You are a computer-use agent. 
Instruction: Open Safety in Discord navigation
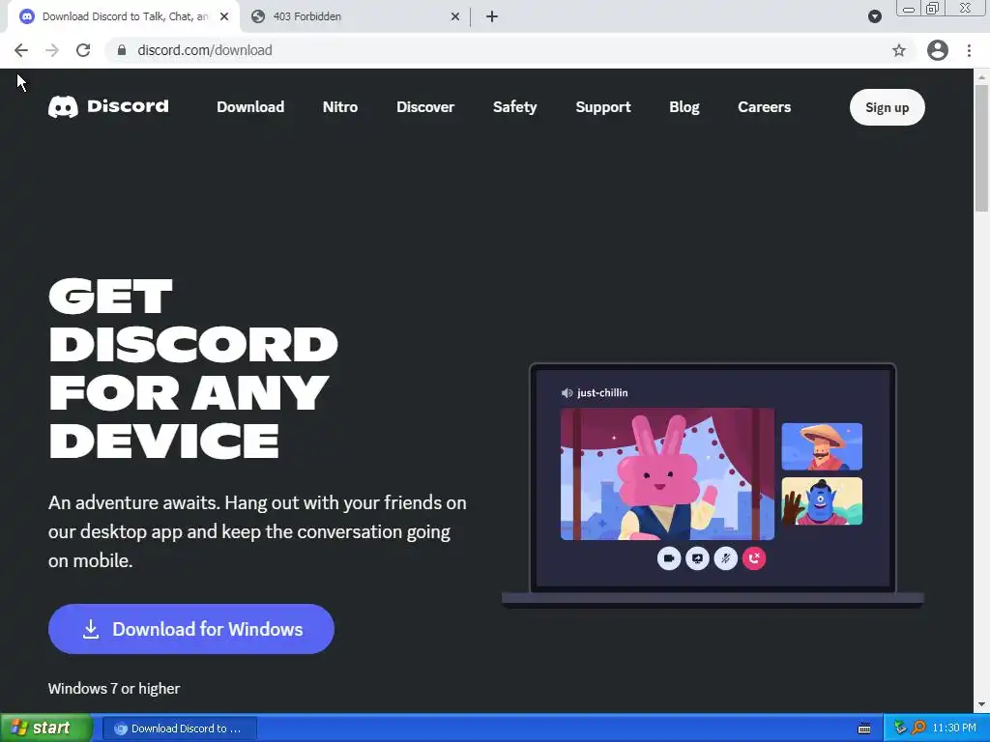pyautogui.click(x=515, y=107)
